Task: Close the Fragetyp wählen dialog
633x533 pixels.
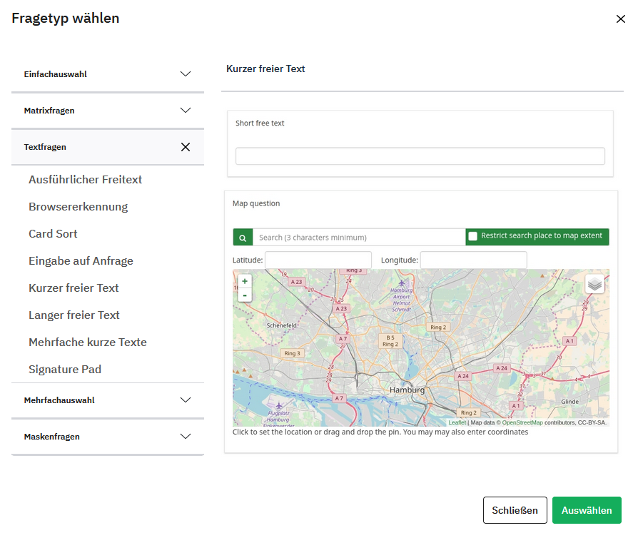Action: coord(620,19)
